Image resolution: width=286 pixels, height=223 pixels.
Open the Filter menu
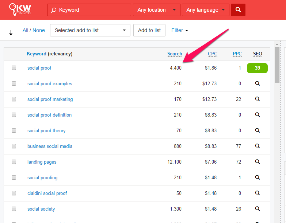tap(180, 30)
